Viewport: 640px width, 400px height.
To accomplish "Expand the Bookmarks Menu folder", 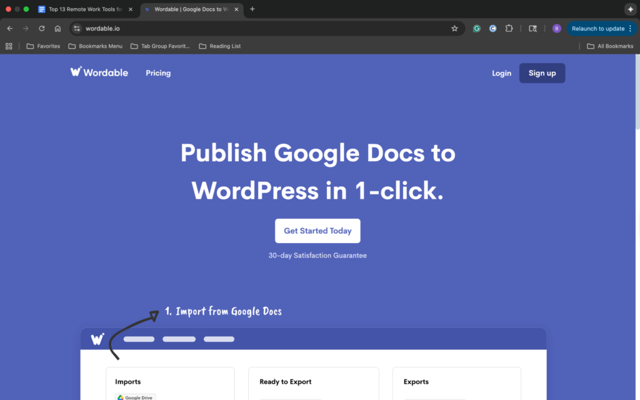I will coord(95,46).
